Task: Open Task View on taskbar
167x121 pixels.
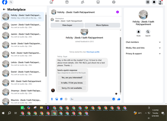Action: (x=16, y=113)
